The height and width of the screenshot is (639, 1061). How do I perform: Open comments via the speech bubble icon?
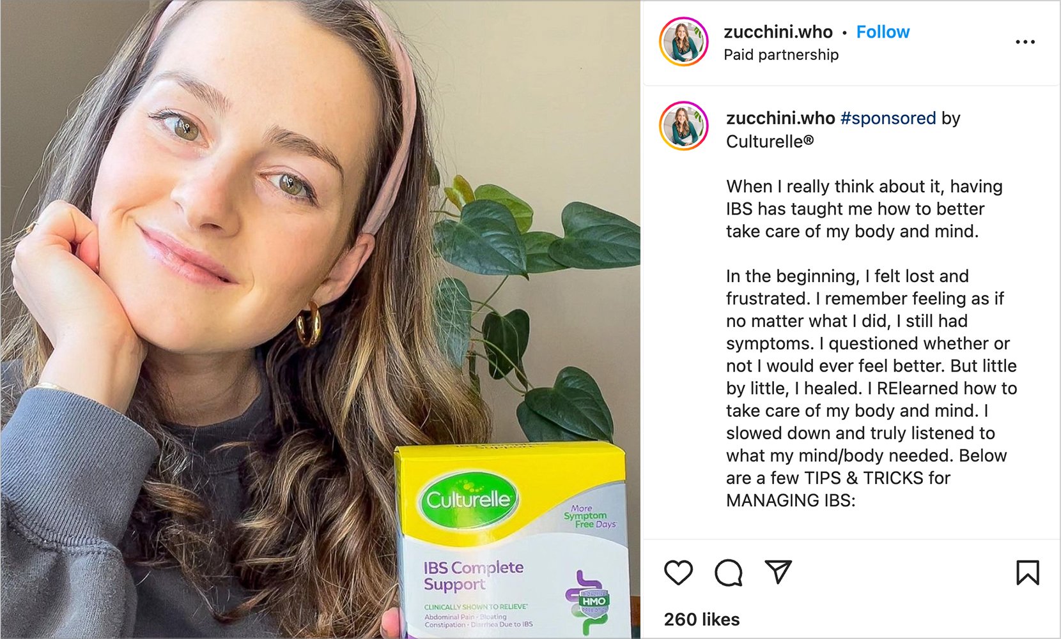(729, 572)
